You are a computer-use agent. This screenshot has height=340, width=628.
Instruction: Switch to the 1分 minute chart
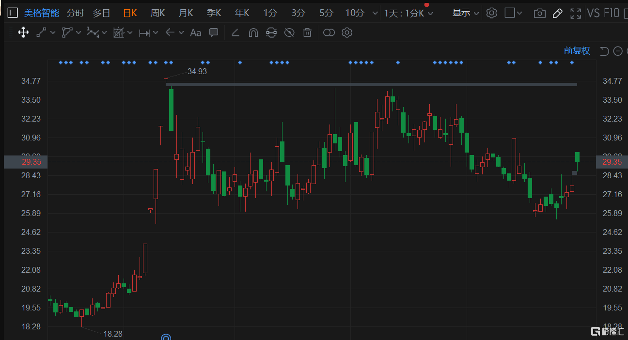click(270, 13)
